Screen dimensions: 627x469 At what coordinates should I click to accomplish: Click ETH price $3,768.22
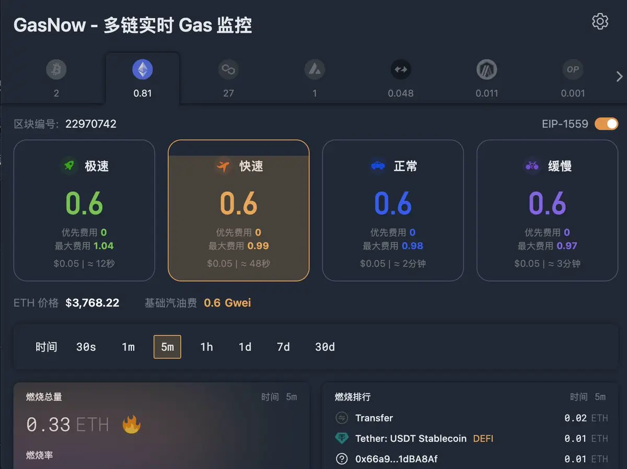92,303
